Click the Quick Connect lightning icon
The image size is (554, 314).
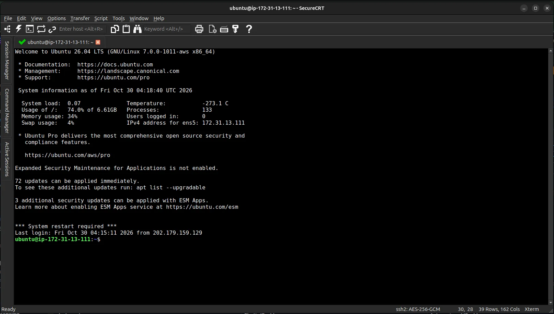click(x=18, y=29)
